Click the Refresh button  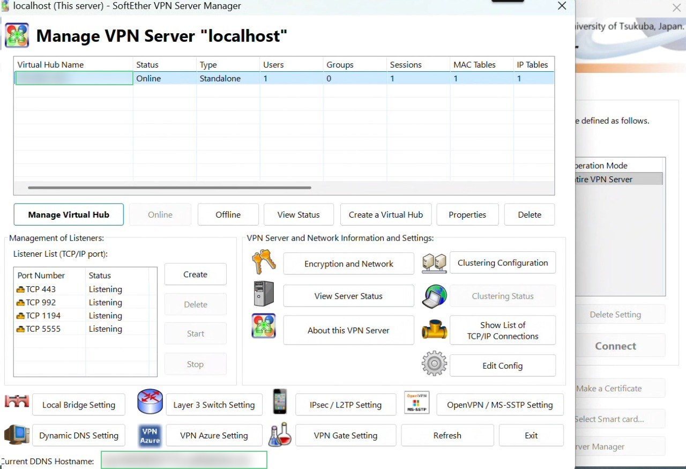pos(448,435)
